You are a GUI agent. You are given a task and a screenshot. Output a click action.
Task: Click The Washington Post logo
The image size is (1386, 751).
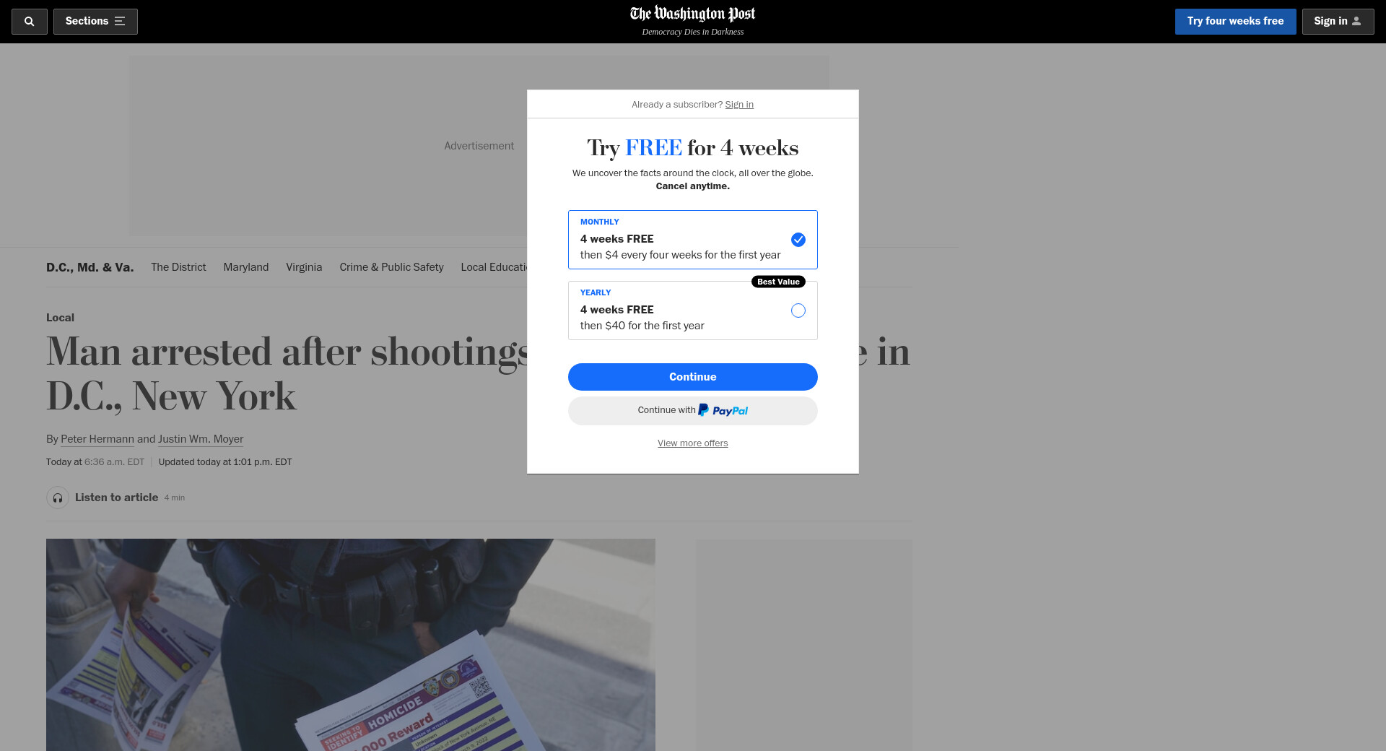pos(692,14)
